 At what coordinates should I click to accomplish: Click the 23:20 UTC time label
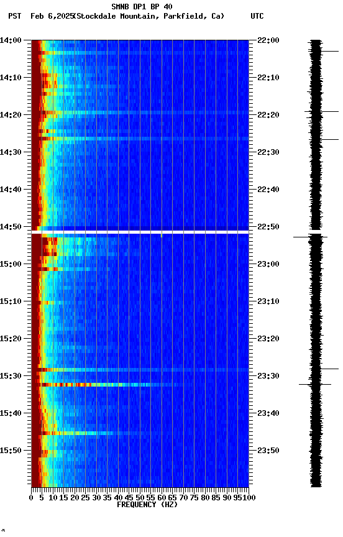pyautogui.click(x=268, y=339)
